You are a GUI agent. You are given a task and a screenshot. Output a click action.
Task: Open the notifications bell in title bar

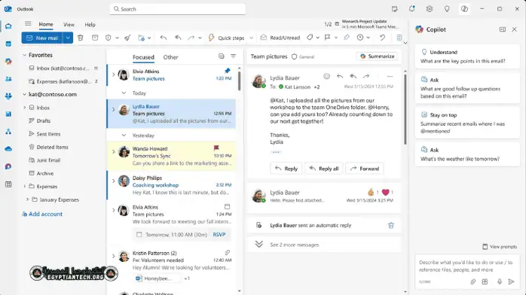(x=411, y=9)
